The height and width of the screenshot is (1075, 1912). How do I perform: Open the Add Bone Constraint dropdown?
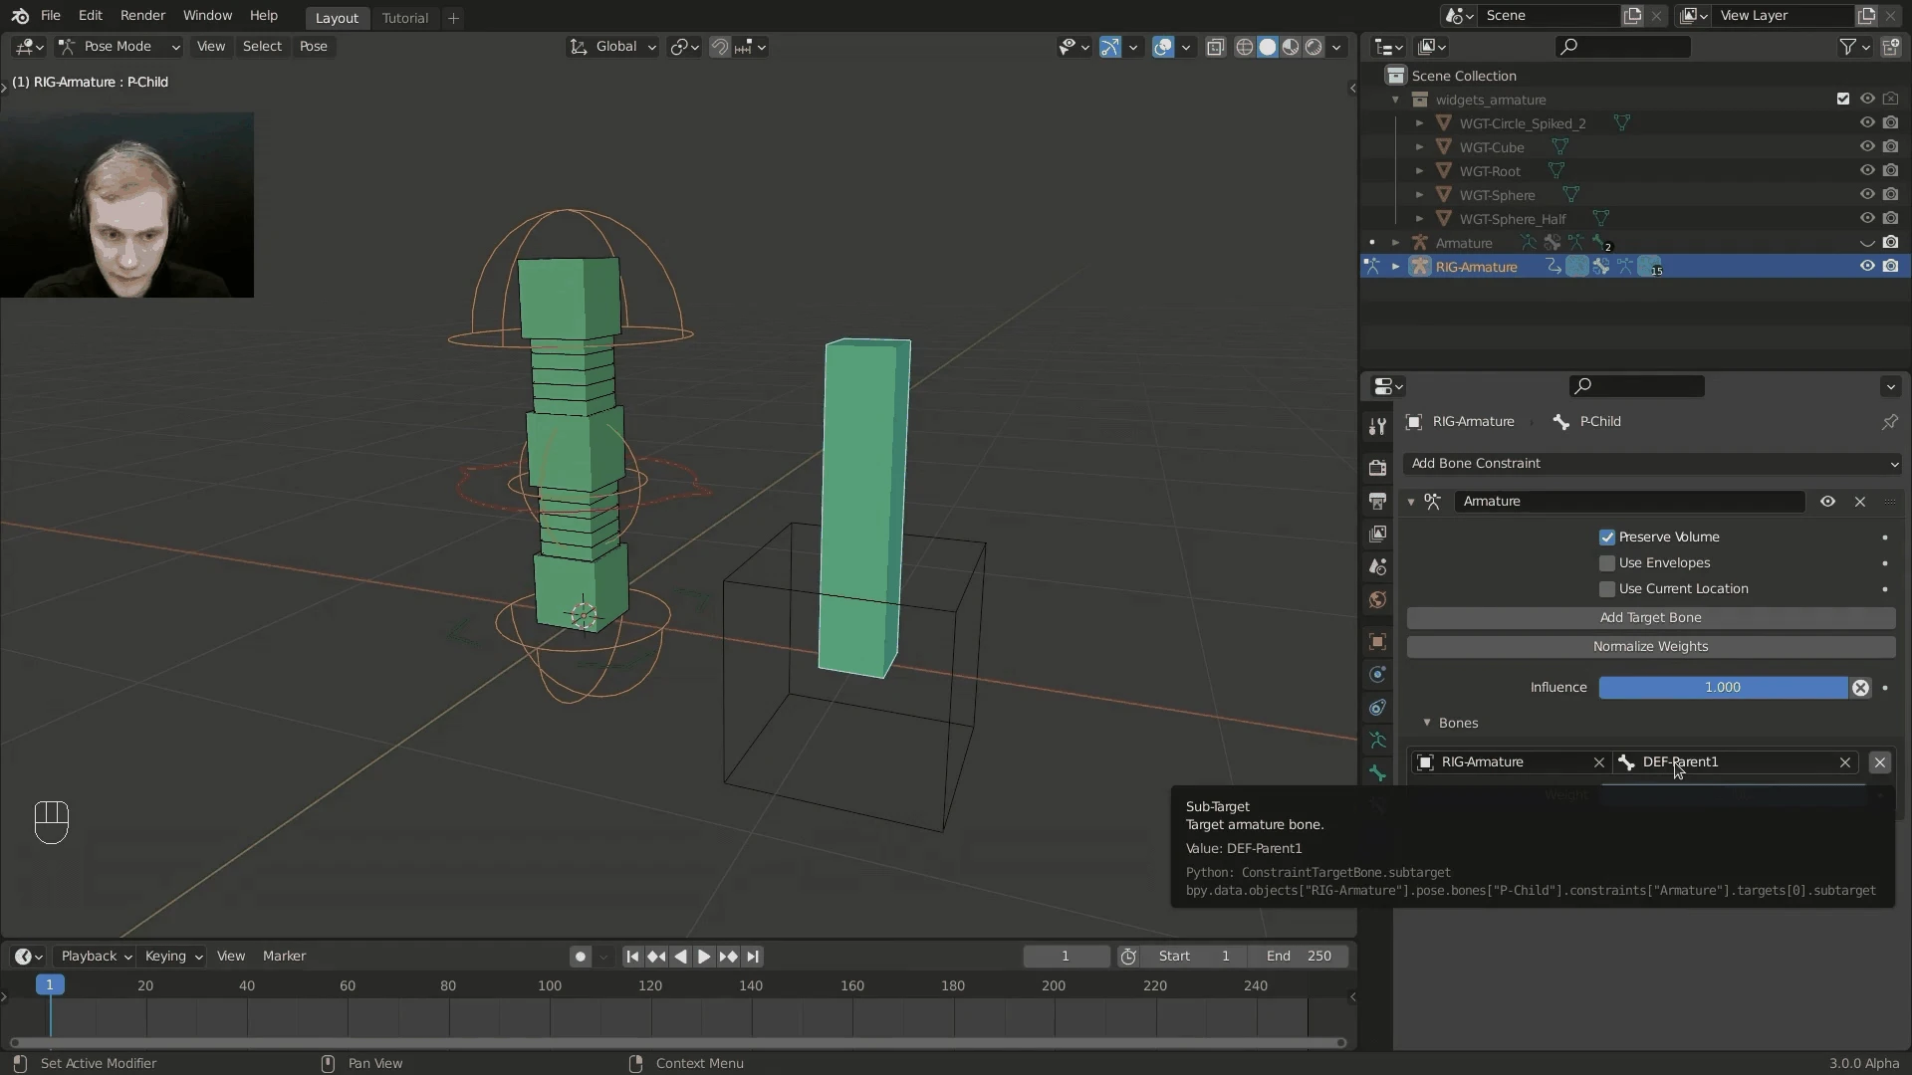point(1652,464)
